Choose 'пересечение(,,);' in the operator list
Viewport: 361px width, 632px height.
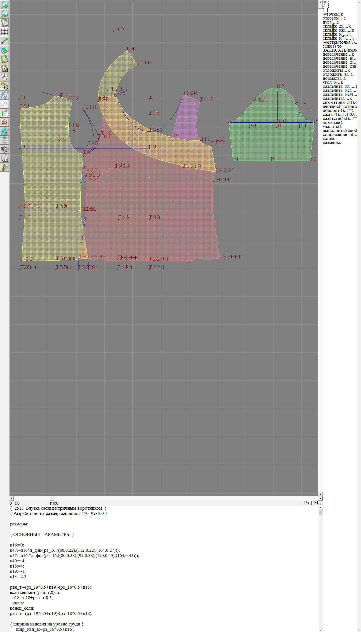[x=338, y=54]
